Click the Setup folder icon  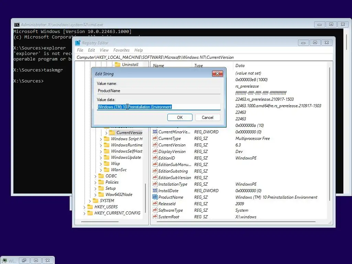click(101, 188)
